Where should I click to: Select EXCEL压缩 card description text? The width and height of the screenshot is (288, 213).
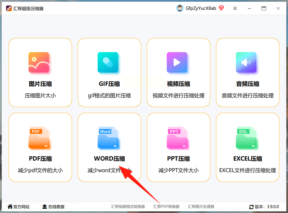(248, 170)
